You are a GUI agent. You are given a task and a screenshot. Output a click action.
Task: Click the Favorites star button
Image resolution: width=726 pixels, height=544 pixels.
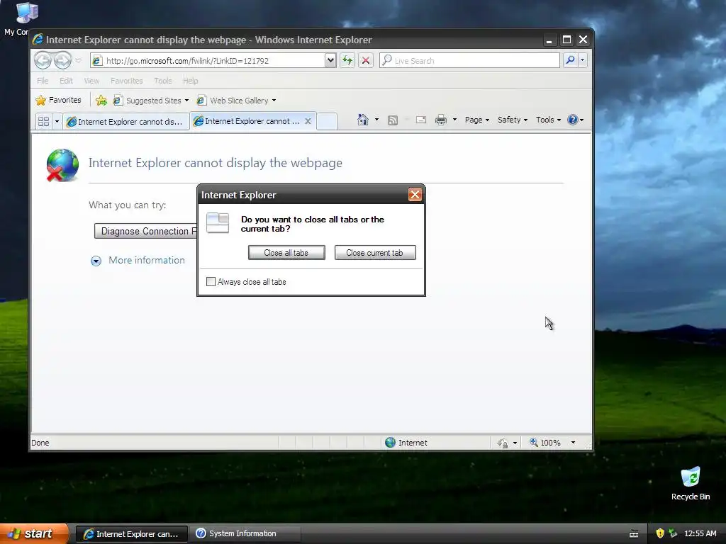(58, 100)
